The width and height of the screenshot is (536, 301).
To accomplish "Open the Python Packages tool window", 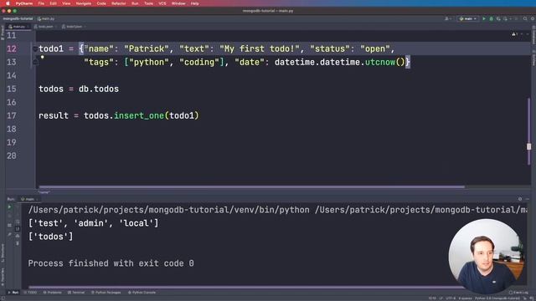I will [106, 293].
